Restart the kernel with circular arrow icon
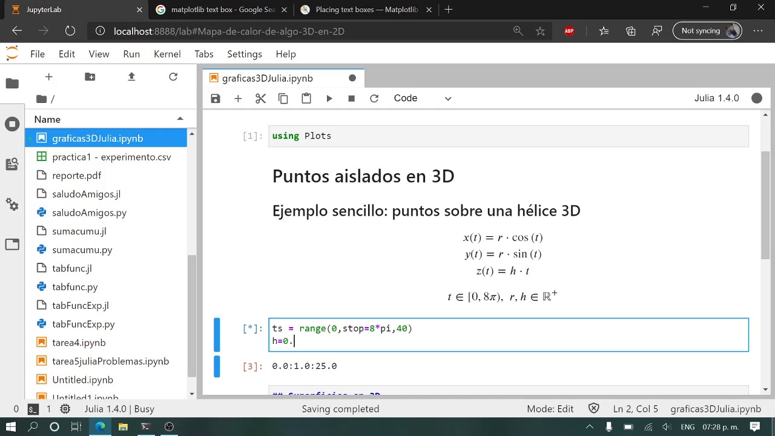This screenshot has width=775, height=436. [374, 98]
